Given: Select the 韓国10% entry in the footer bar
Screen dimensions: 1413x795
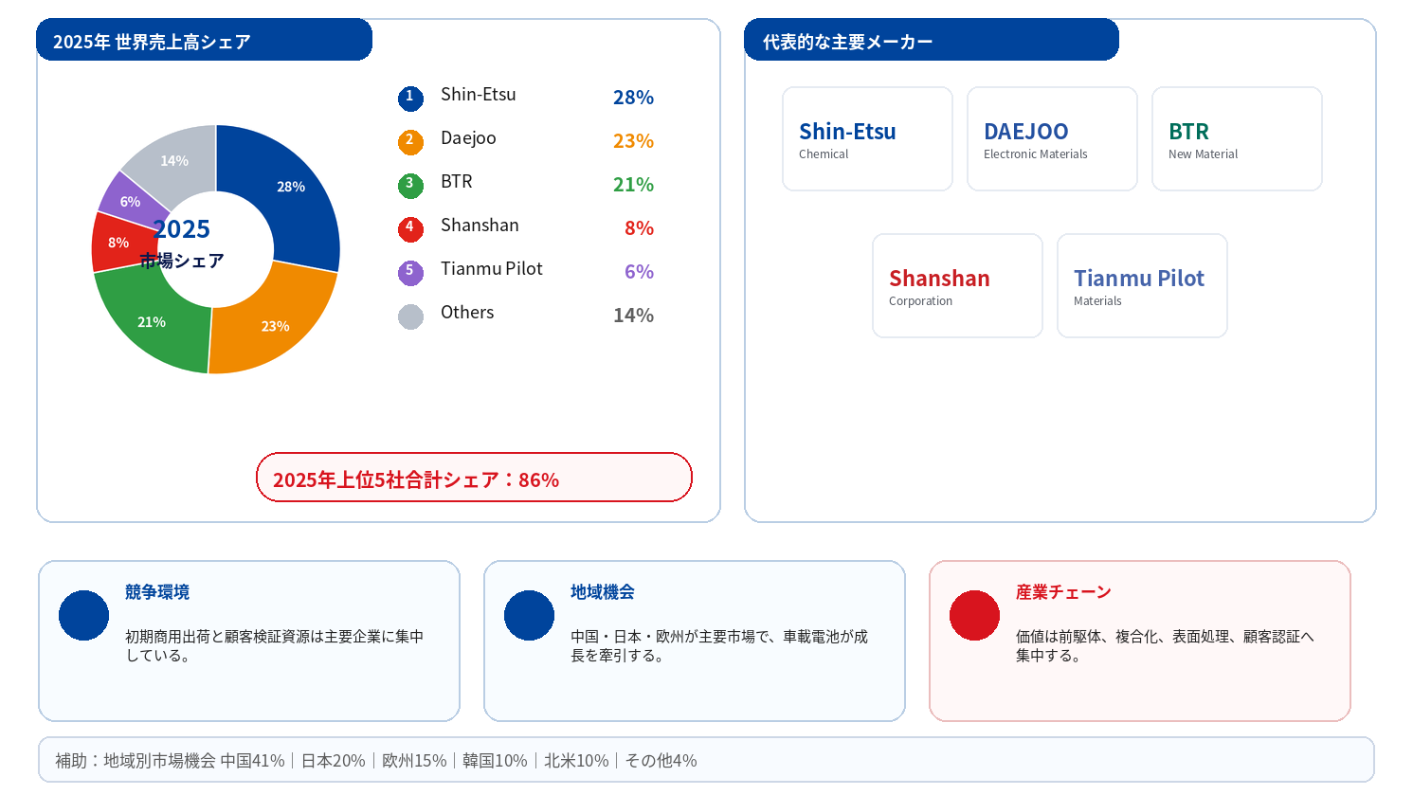Looking at the screenshot, I should tap(495, 761).
